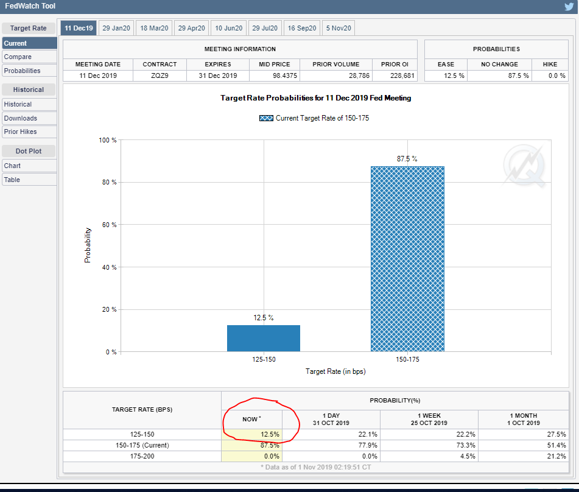Switch to the 29 Jul20 meeting tab
The width and height of the screenshot is (579, 492).
pyautogui.click(x=265, y=28)
